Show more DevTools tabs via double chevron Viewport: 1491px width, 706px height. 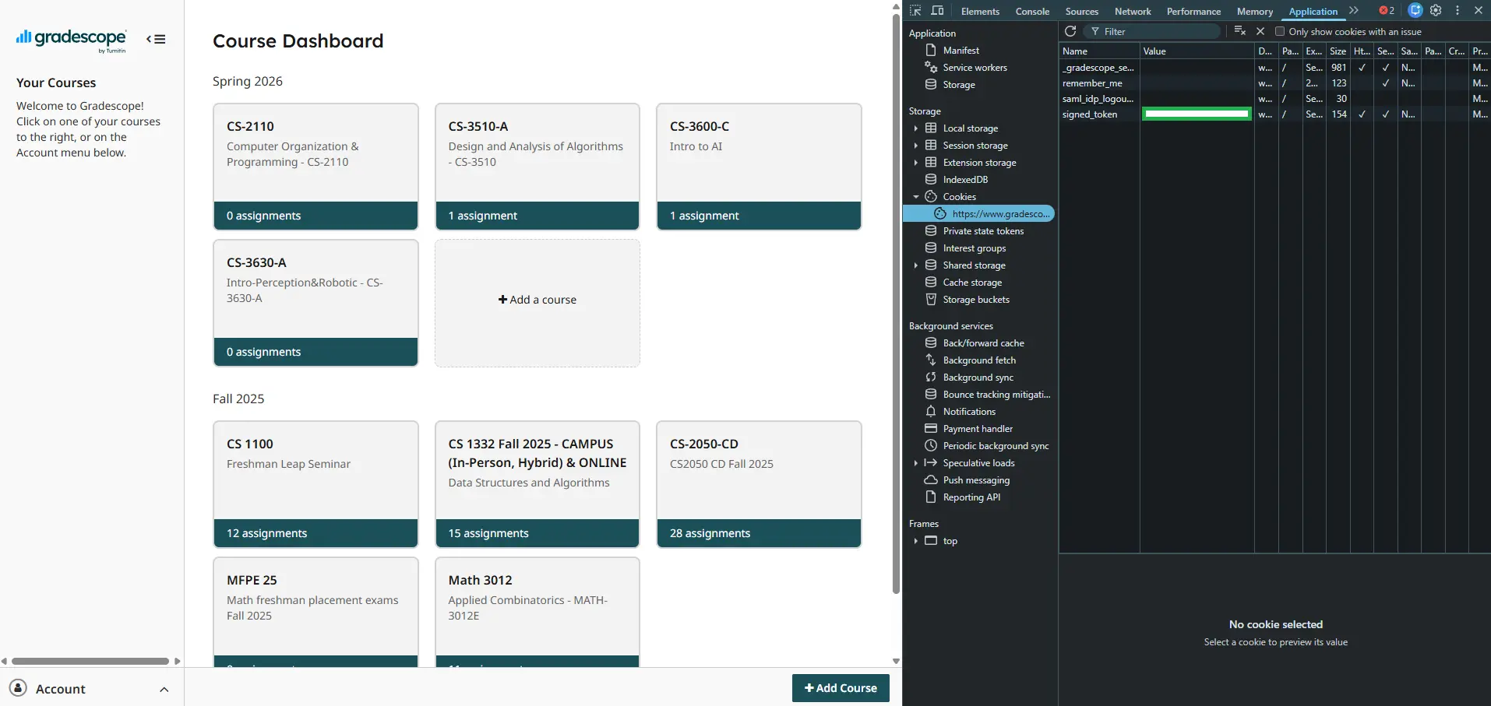point(1354,11)
